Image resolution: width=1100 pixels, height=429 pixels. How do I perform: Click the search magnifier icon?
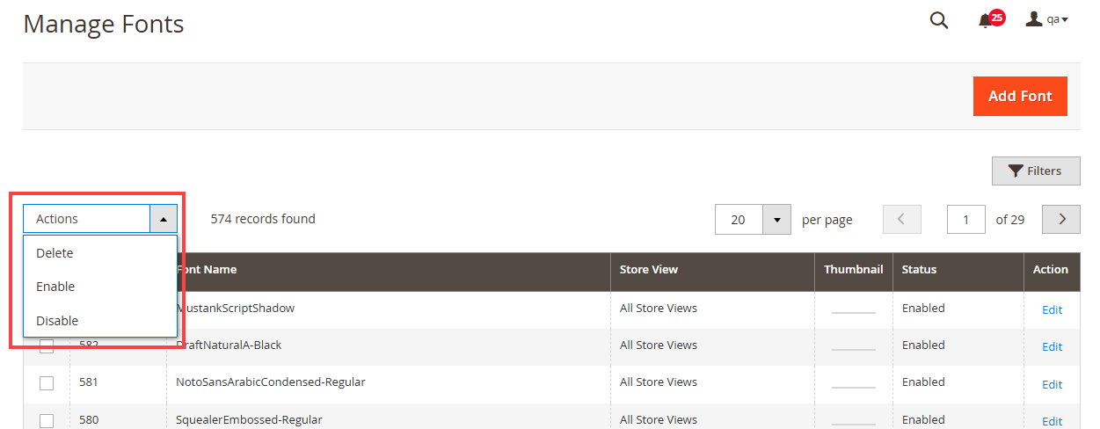pos(939,21)
